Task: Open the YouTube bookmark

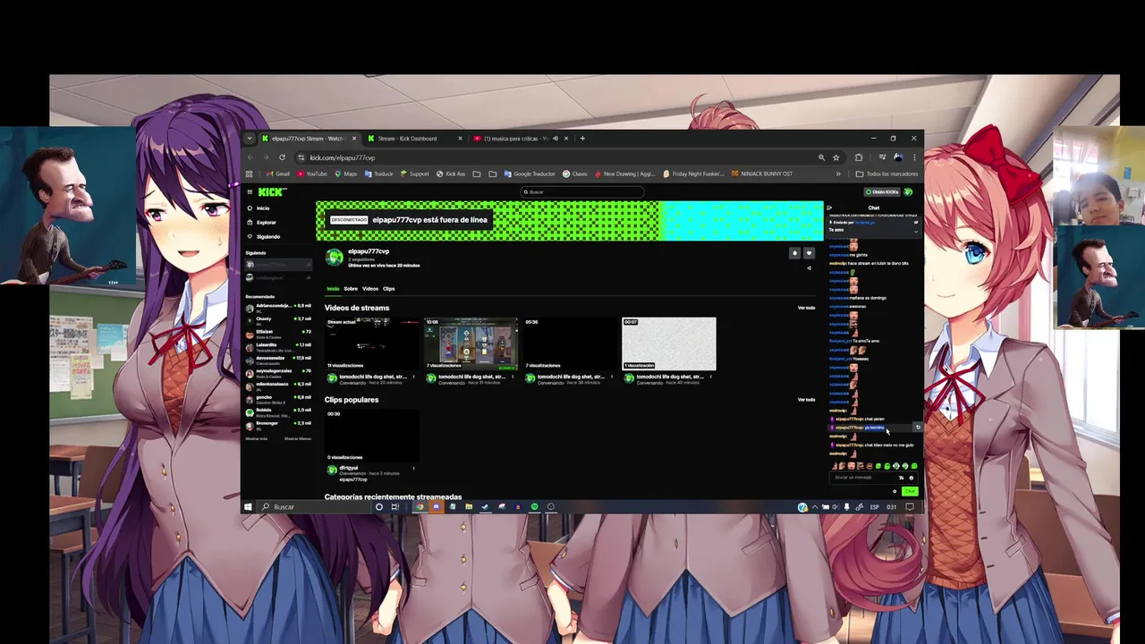Action: [312, 174]
